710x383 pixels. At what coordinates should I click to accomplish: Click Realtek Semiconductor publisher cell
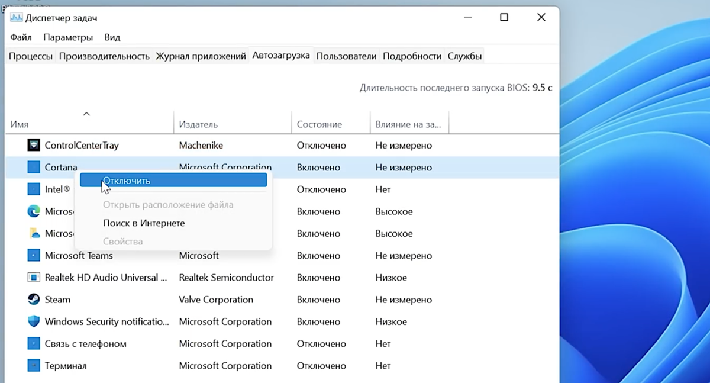tap(227, 278)
